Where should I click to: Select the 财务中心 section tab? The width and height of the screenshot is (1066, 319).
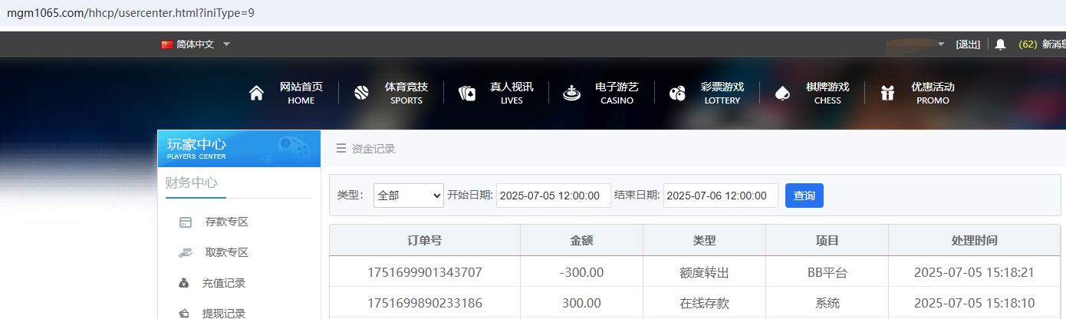[x=192, y=183]
